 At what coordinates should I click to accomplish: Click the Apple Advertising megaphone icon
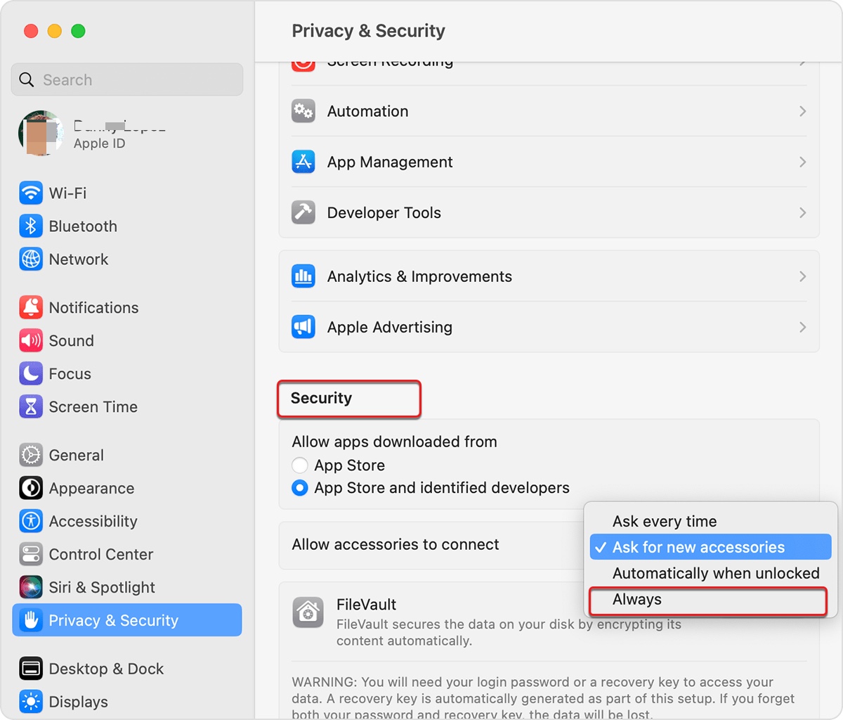(303, 327)
